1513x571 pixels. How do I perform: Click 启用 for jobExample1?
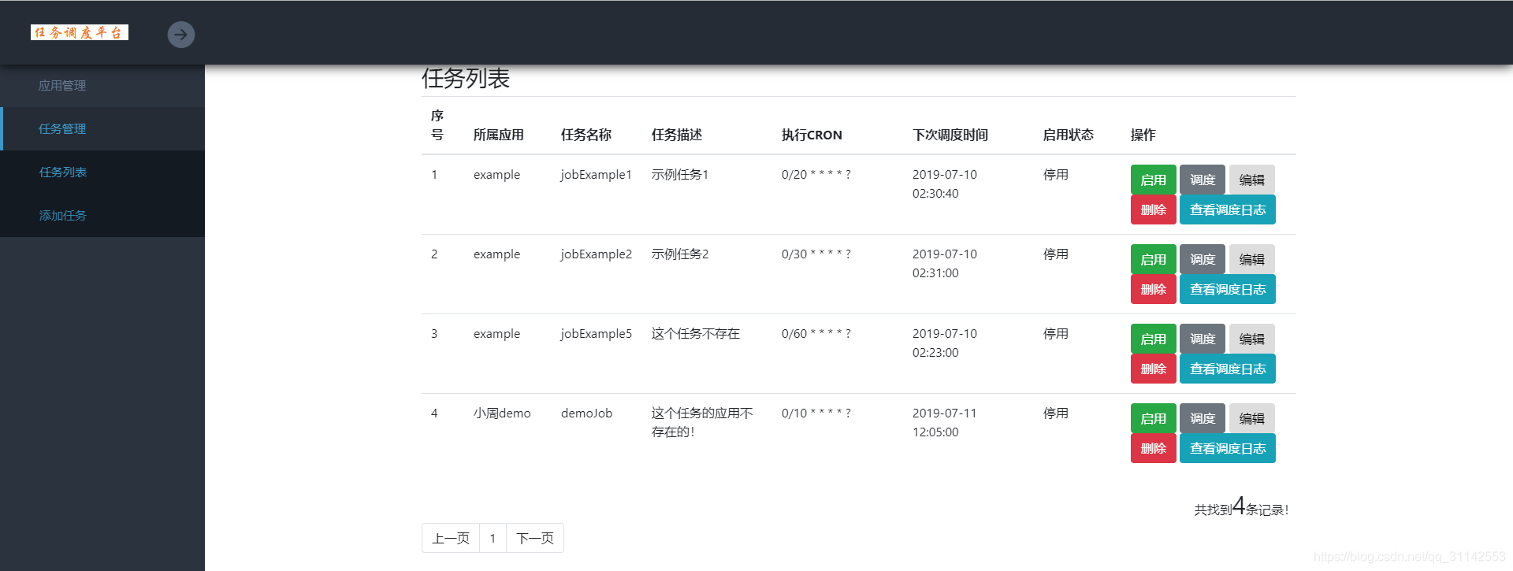point(1153,180)
